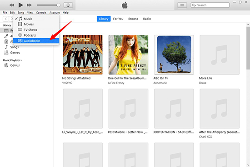Click the *NSYNC artist name
250x167 pixels.
point(67,83)
